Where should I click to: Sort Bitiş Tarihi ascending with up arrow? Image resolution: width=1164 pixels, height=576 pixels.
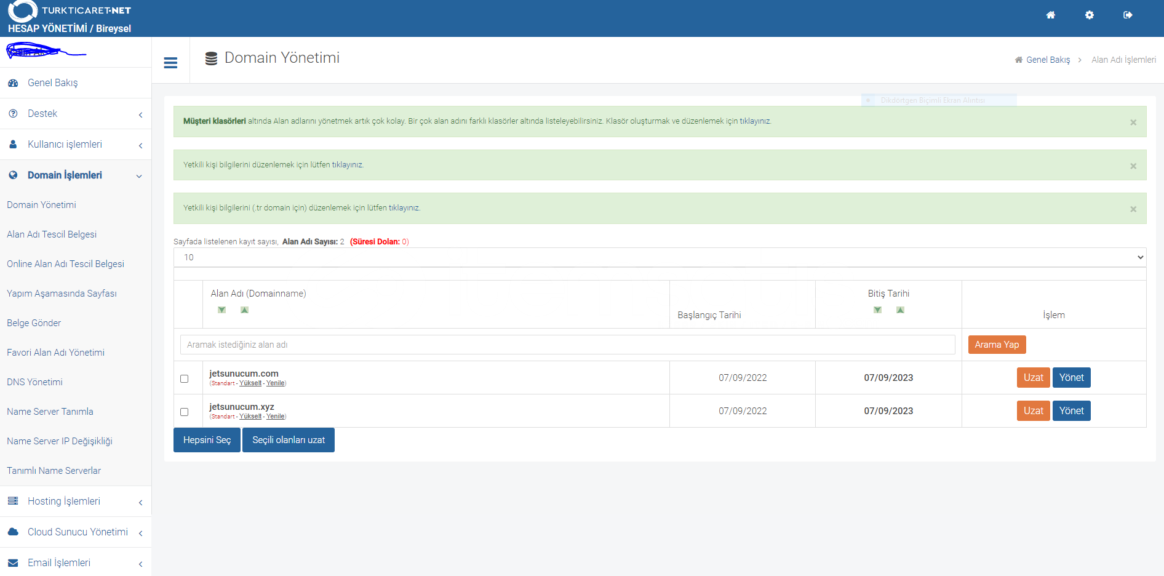pos(900,310)
